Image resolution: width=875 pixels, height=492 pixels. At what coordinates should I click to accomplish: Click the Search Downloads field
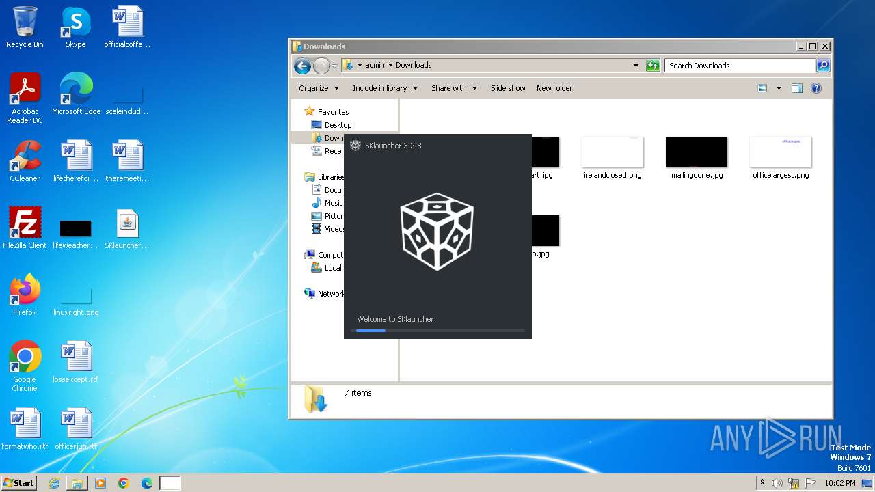[x=740, y=66]
